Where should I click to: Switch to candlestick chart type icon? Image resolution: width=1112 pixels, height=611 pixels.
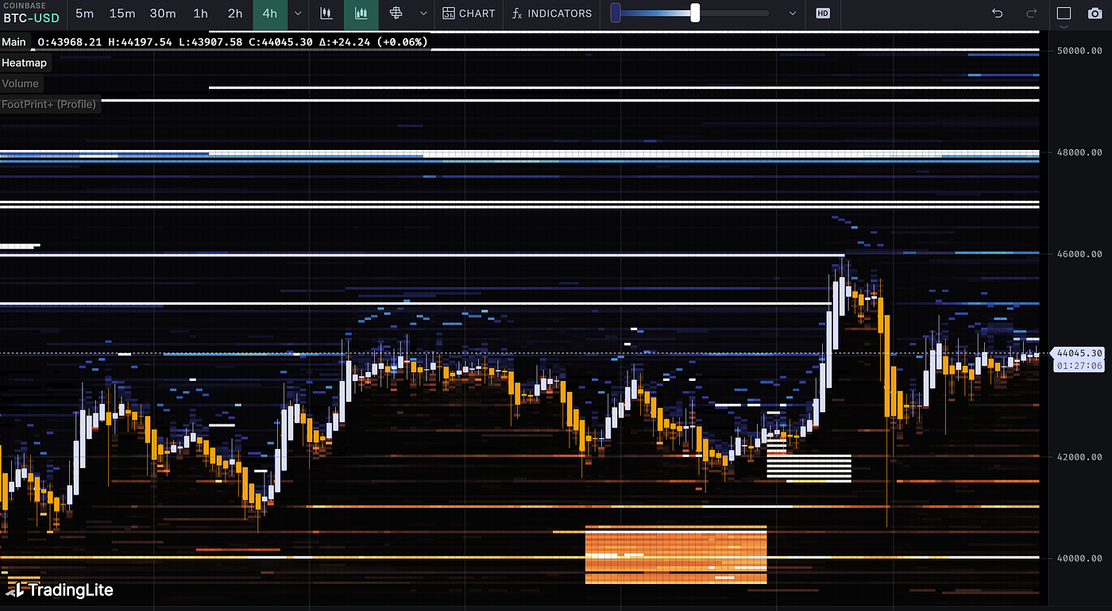click(326, 13)
